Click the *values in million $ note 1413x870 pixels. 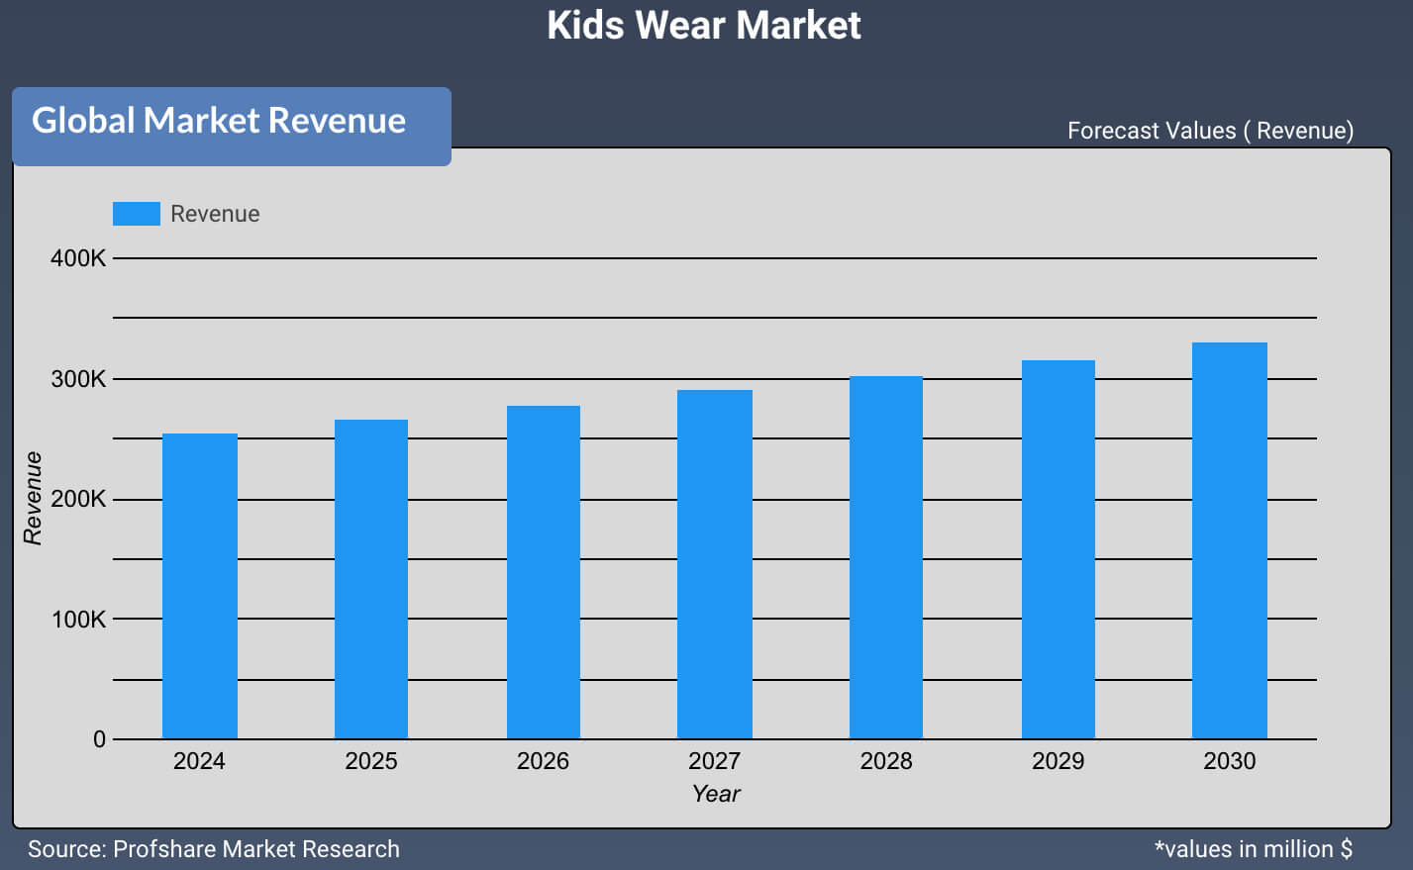[x=1254, y=849]
